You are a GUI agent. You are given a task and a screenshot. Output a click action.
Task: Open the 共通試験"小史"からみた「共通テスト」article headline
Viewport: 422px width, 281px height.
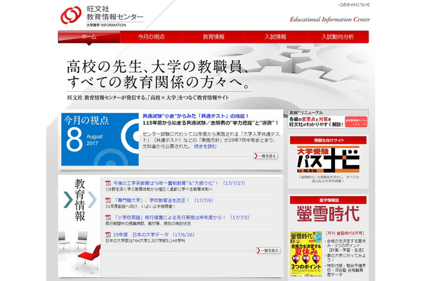[x=196, y=116]
